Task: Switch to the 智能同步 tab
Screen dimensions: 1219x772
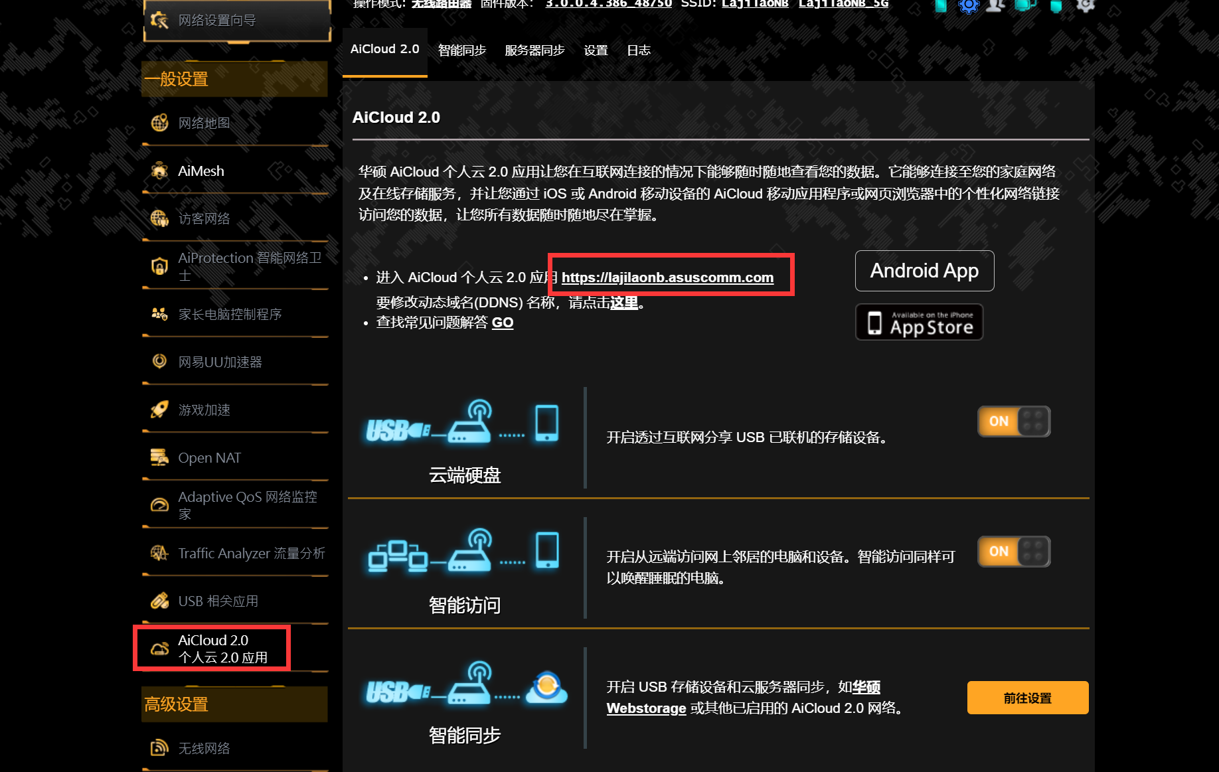Action: (x=462, y=50)
